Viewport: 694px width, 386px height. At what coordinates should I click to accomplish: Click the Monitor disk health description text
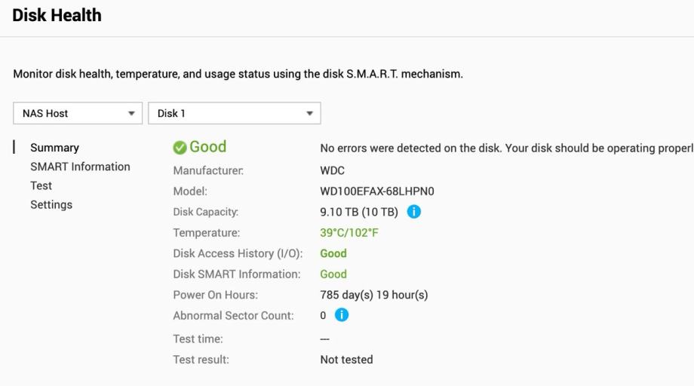pyautogui.click(x=238, y=74)
